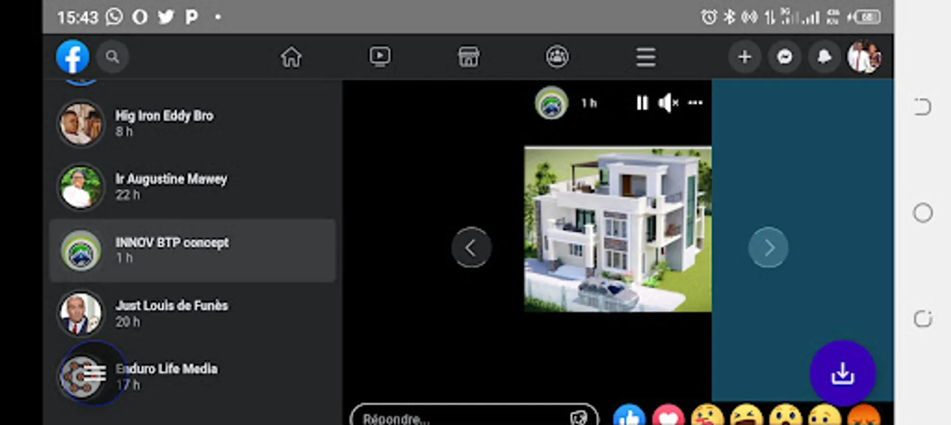The height and width of the screenshot is (425, 951).
Task: Open Messenger chat icon
Action: [x=785, y=57]
